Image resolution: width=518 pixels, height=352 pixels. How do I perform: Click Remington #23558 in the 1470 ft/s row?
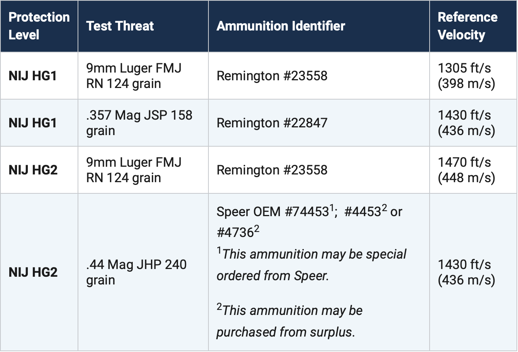coord(272,170)
